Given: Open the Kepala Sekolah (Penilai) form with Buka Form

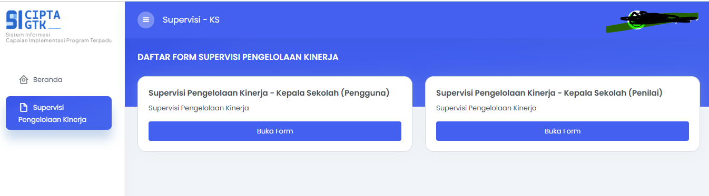Looking at the screenshot, I should point(563,131).
